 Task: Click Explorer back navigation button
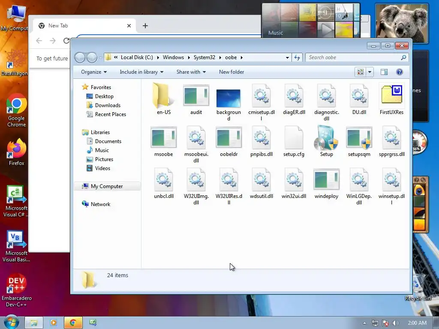coord(80,57)
